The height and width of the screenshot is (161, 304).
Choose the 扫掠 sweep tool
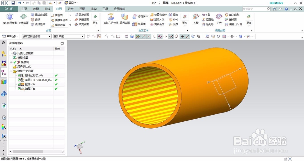coord(36,19)
